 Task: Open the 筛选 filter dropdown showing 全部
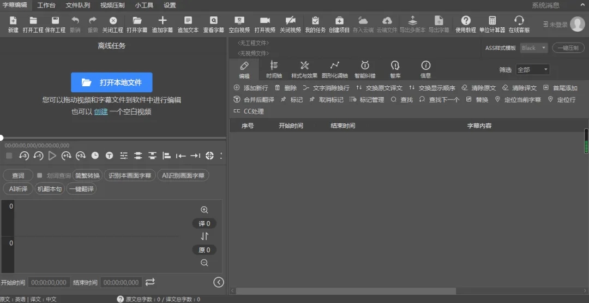click(532, 70)
